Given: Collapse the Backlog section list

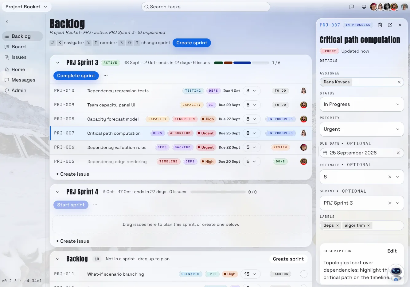Looking at the screenshot, I should pos(58,259).
